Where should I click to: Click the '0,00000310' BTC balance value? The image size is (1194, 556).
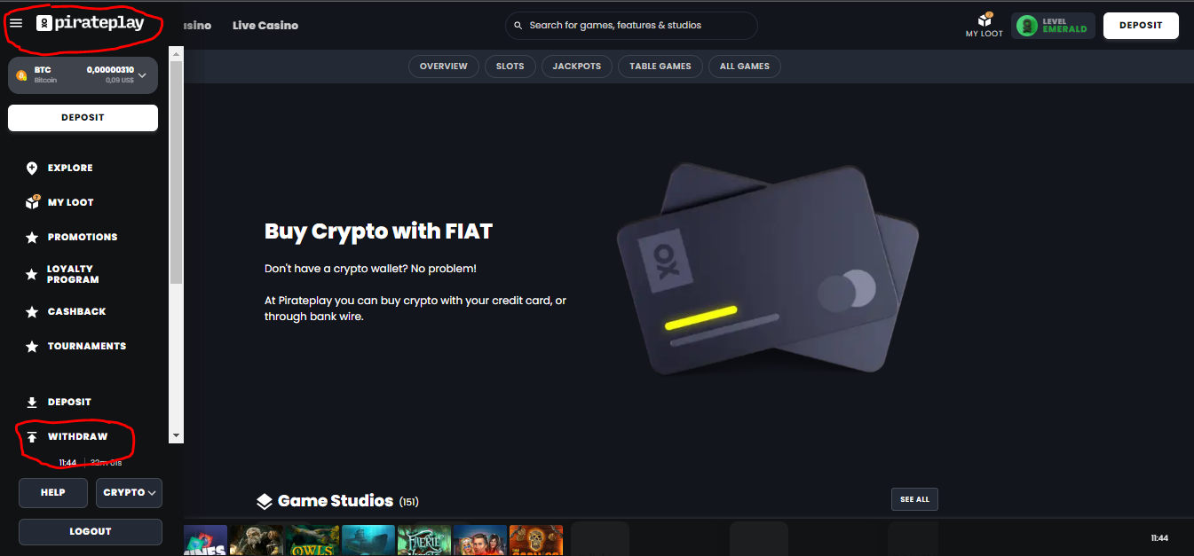pos(110,69)
